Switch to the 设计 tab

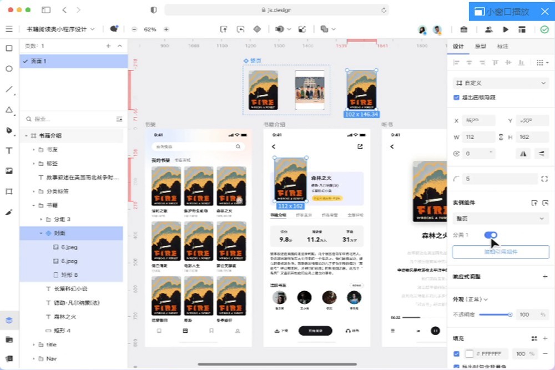click(x=458, y=47)
